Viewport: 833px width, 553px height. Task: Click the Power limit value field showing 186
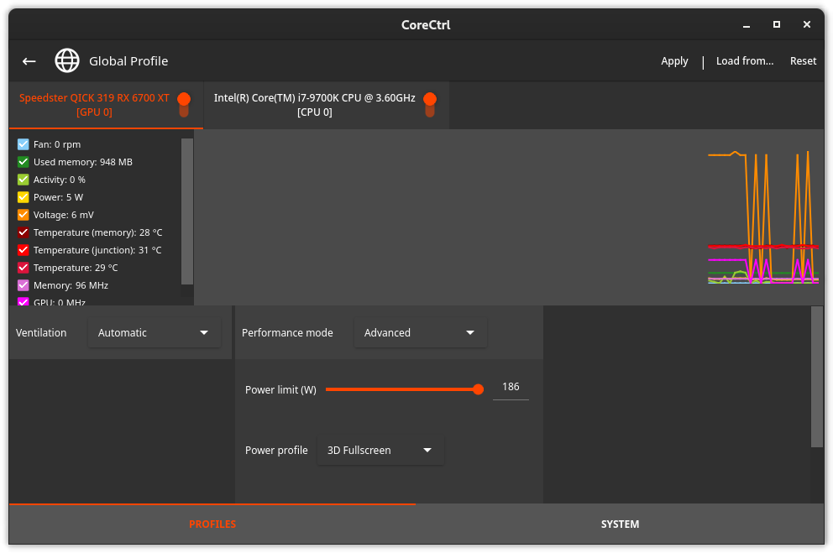511,388
